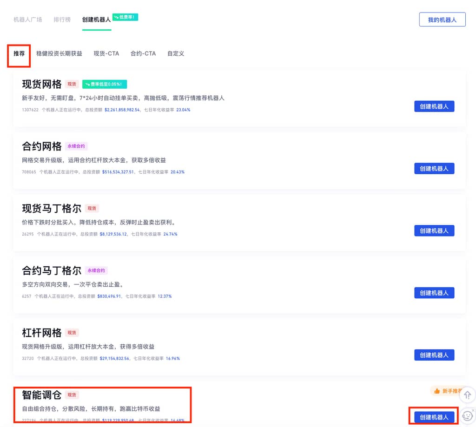Open the 排行榜 tab

(x=62, y=20)
